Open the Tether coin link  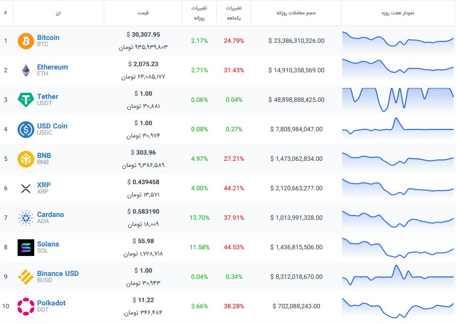coord(48,97)
